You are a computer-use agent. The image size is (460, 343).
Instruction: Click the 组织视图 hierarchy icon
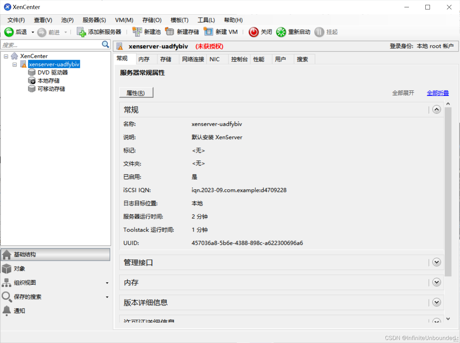7,283
